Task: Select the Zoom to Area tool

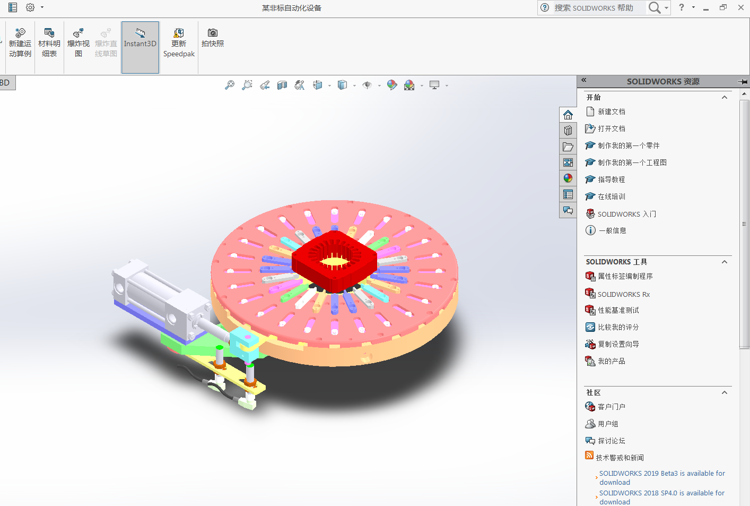Action: click(247, 85)
